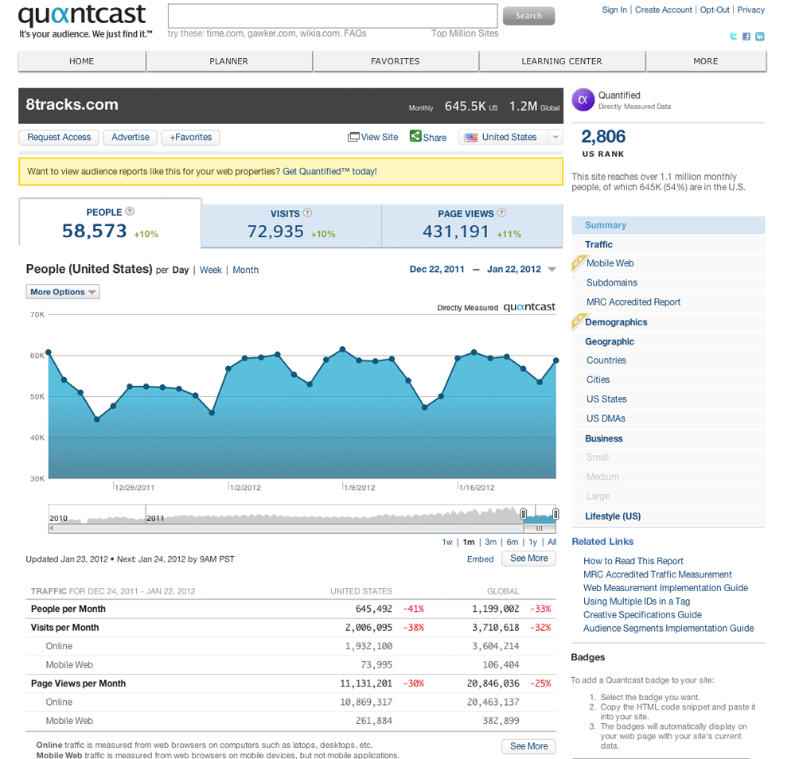Open the LinkedIn icon link
Screen dimensions: 799x759
(x=760, y=37)
